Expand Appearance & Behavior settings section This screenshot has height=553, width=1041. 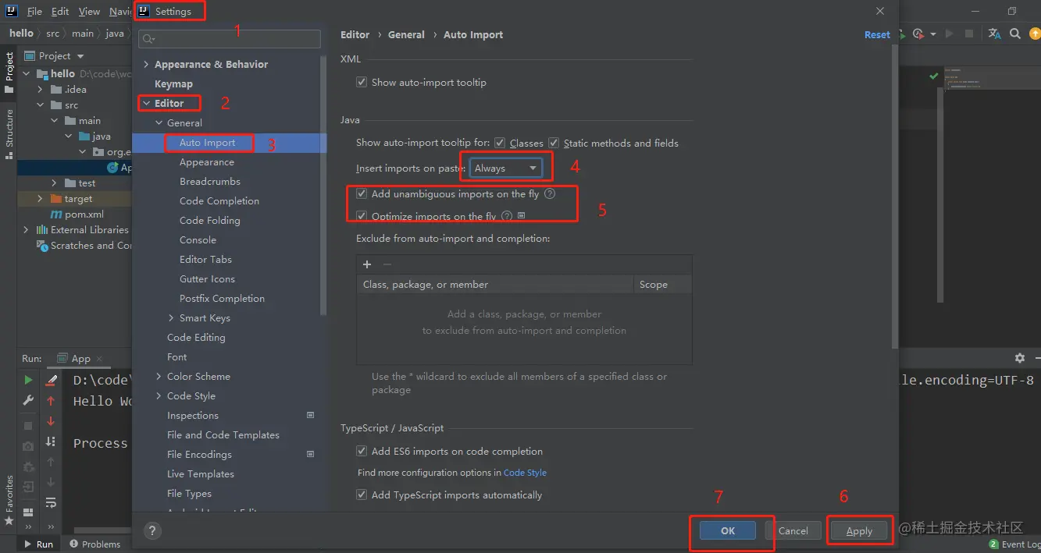pyautogui.click(x=145, y=65)
